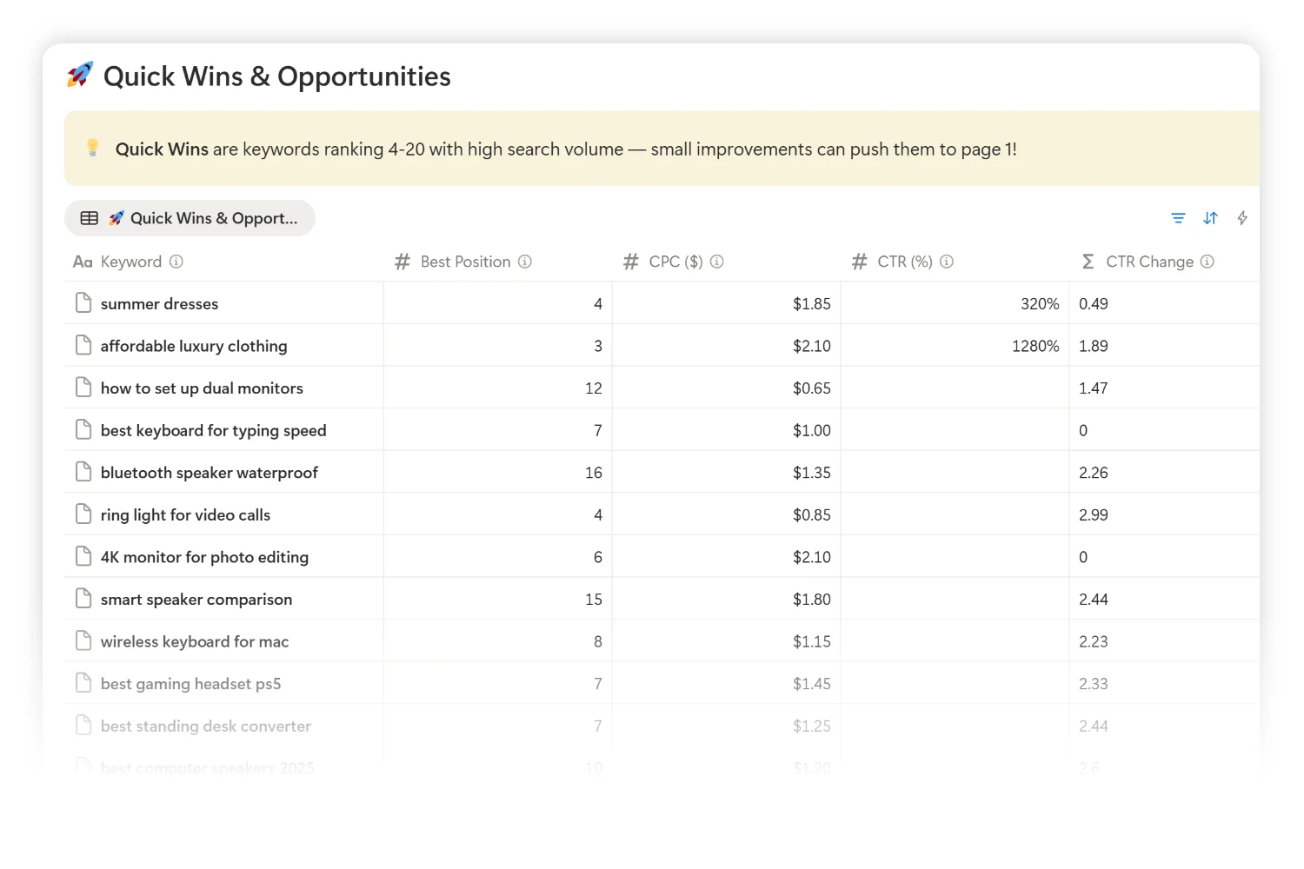Viewport: 1304px width, 869px height.
Task: Click the $1.15 CPC cell
Action: tap(727, 641)
